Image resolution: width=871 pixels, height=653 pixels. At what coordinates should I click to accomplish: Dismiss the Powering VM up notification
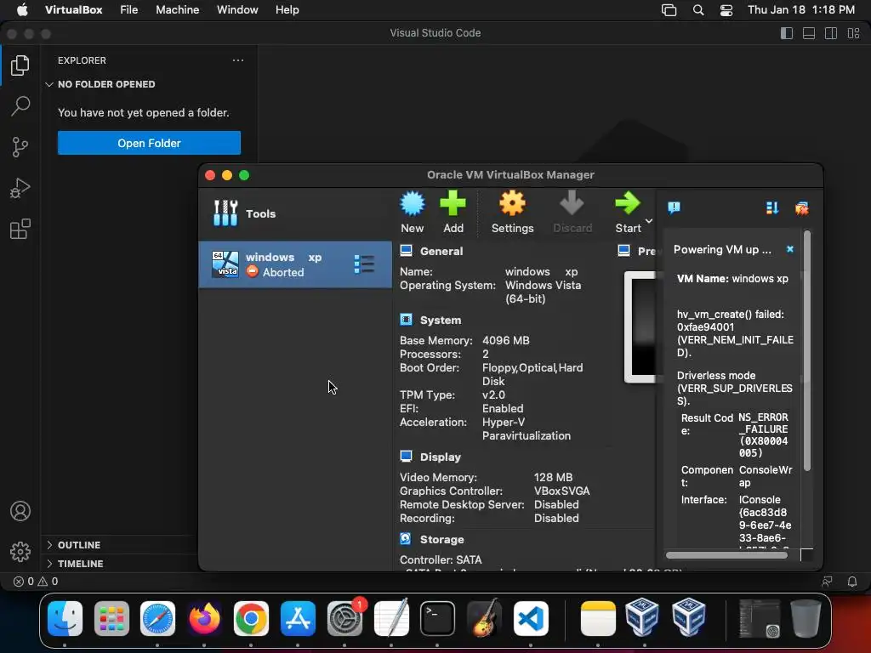[790, 249]
